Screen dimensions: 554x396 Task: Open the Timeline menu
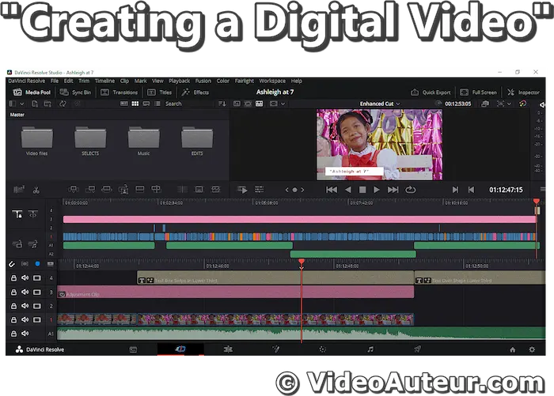(104, 81)
